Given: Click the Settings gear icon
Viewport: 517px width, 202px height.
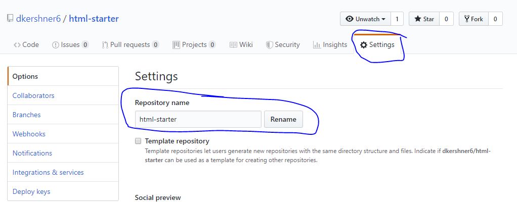Looking at the screenshot, I should [x=363, y=45].
